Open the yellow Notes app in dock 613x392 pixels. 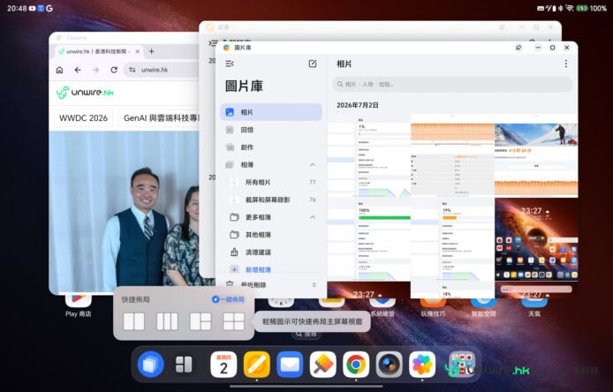257,365
